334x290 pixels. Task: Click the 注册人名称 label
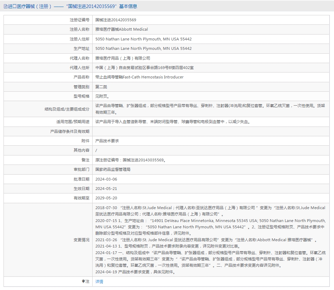[79, 29]
